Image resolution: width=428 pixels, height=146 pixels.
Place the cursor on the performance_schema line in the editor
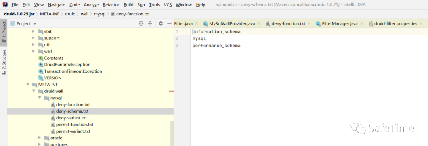216,46
